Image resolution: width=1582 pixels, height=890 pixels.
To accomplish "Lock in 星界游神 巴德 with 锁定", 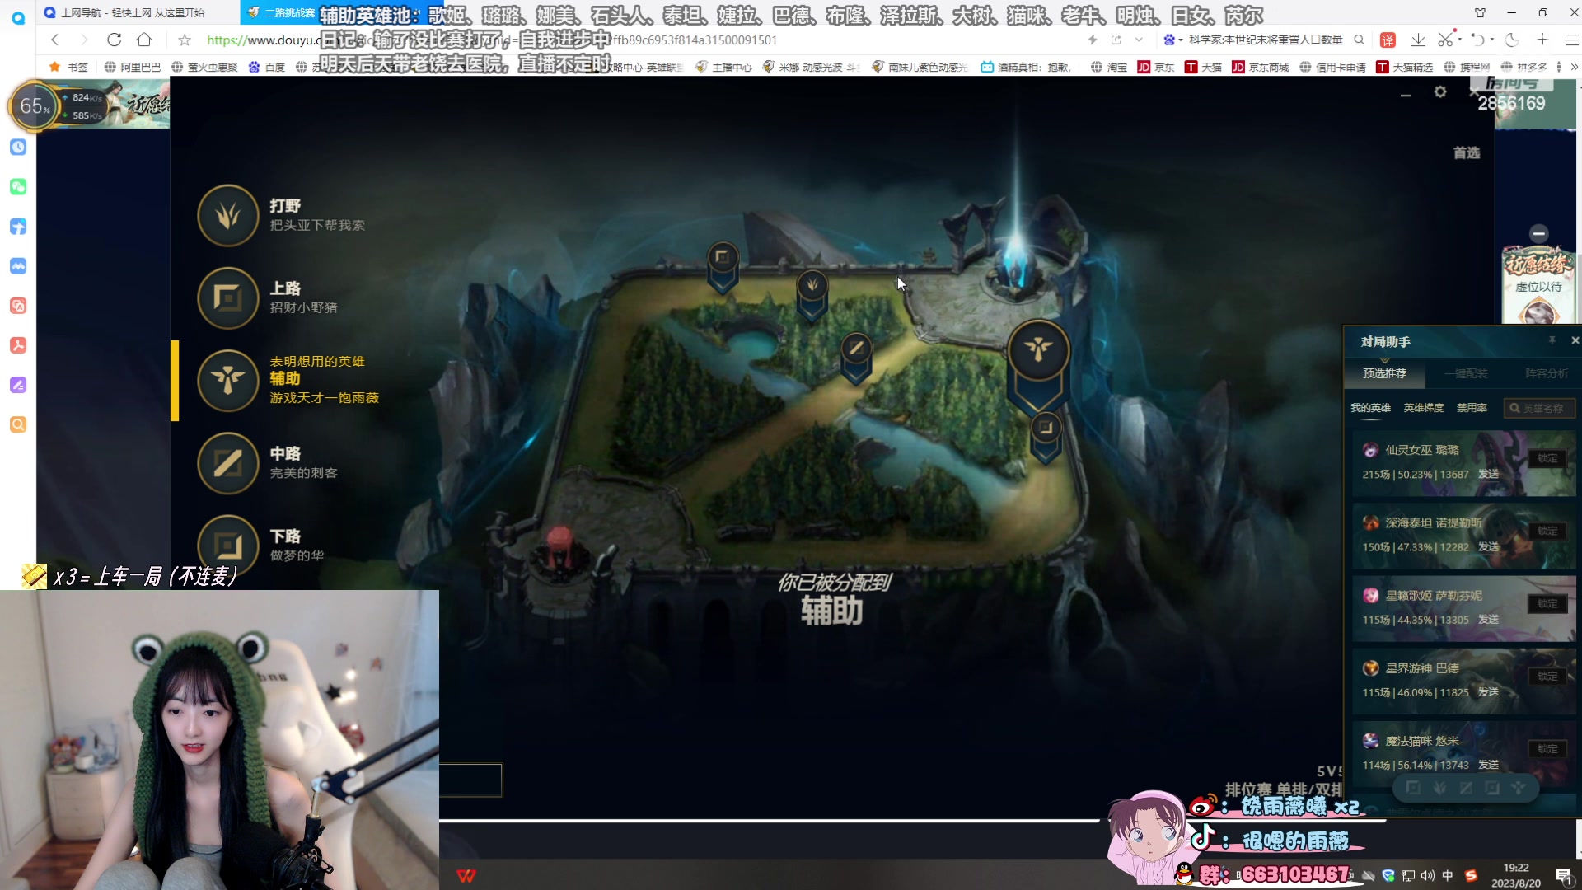I will tap(1547, 677).
